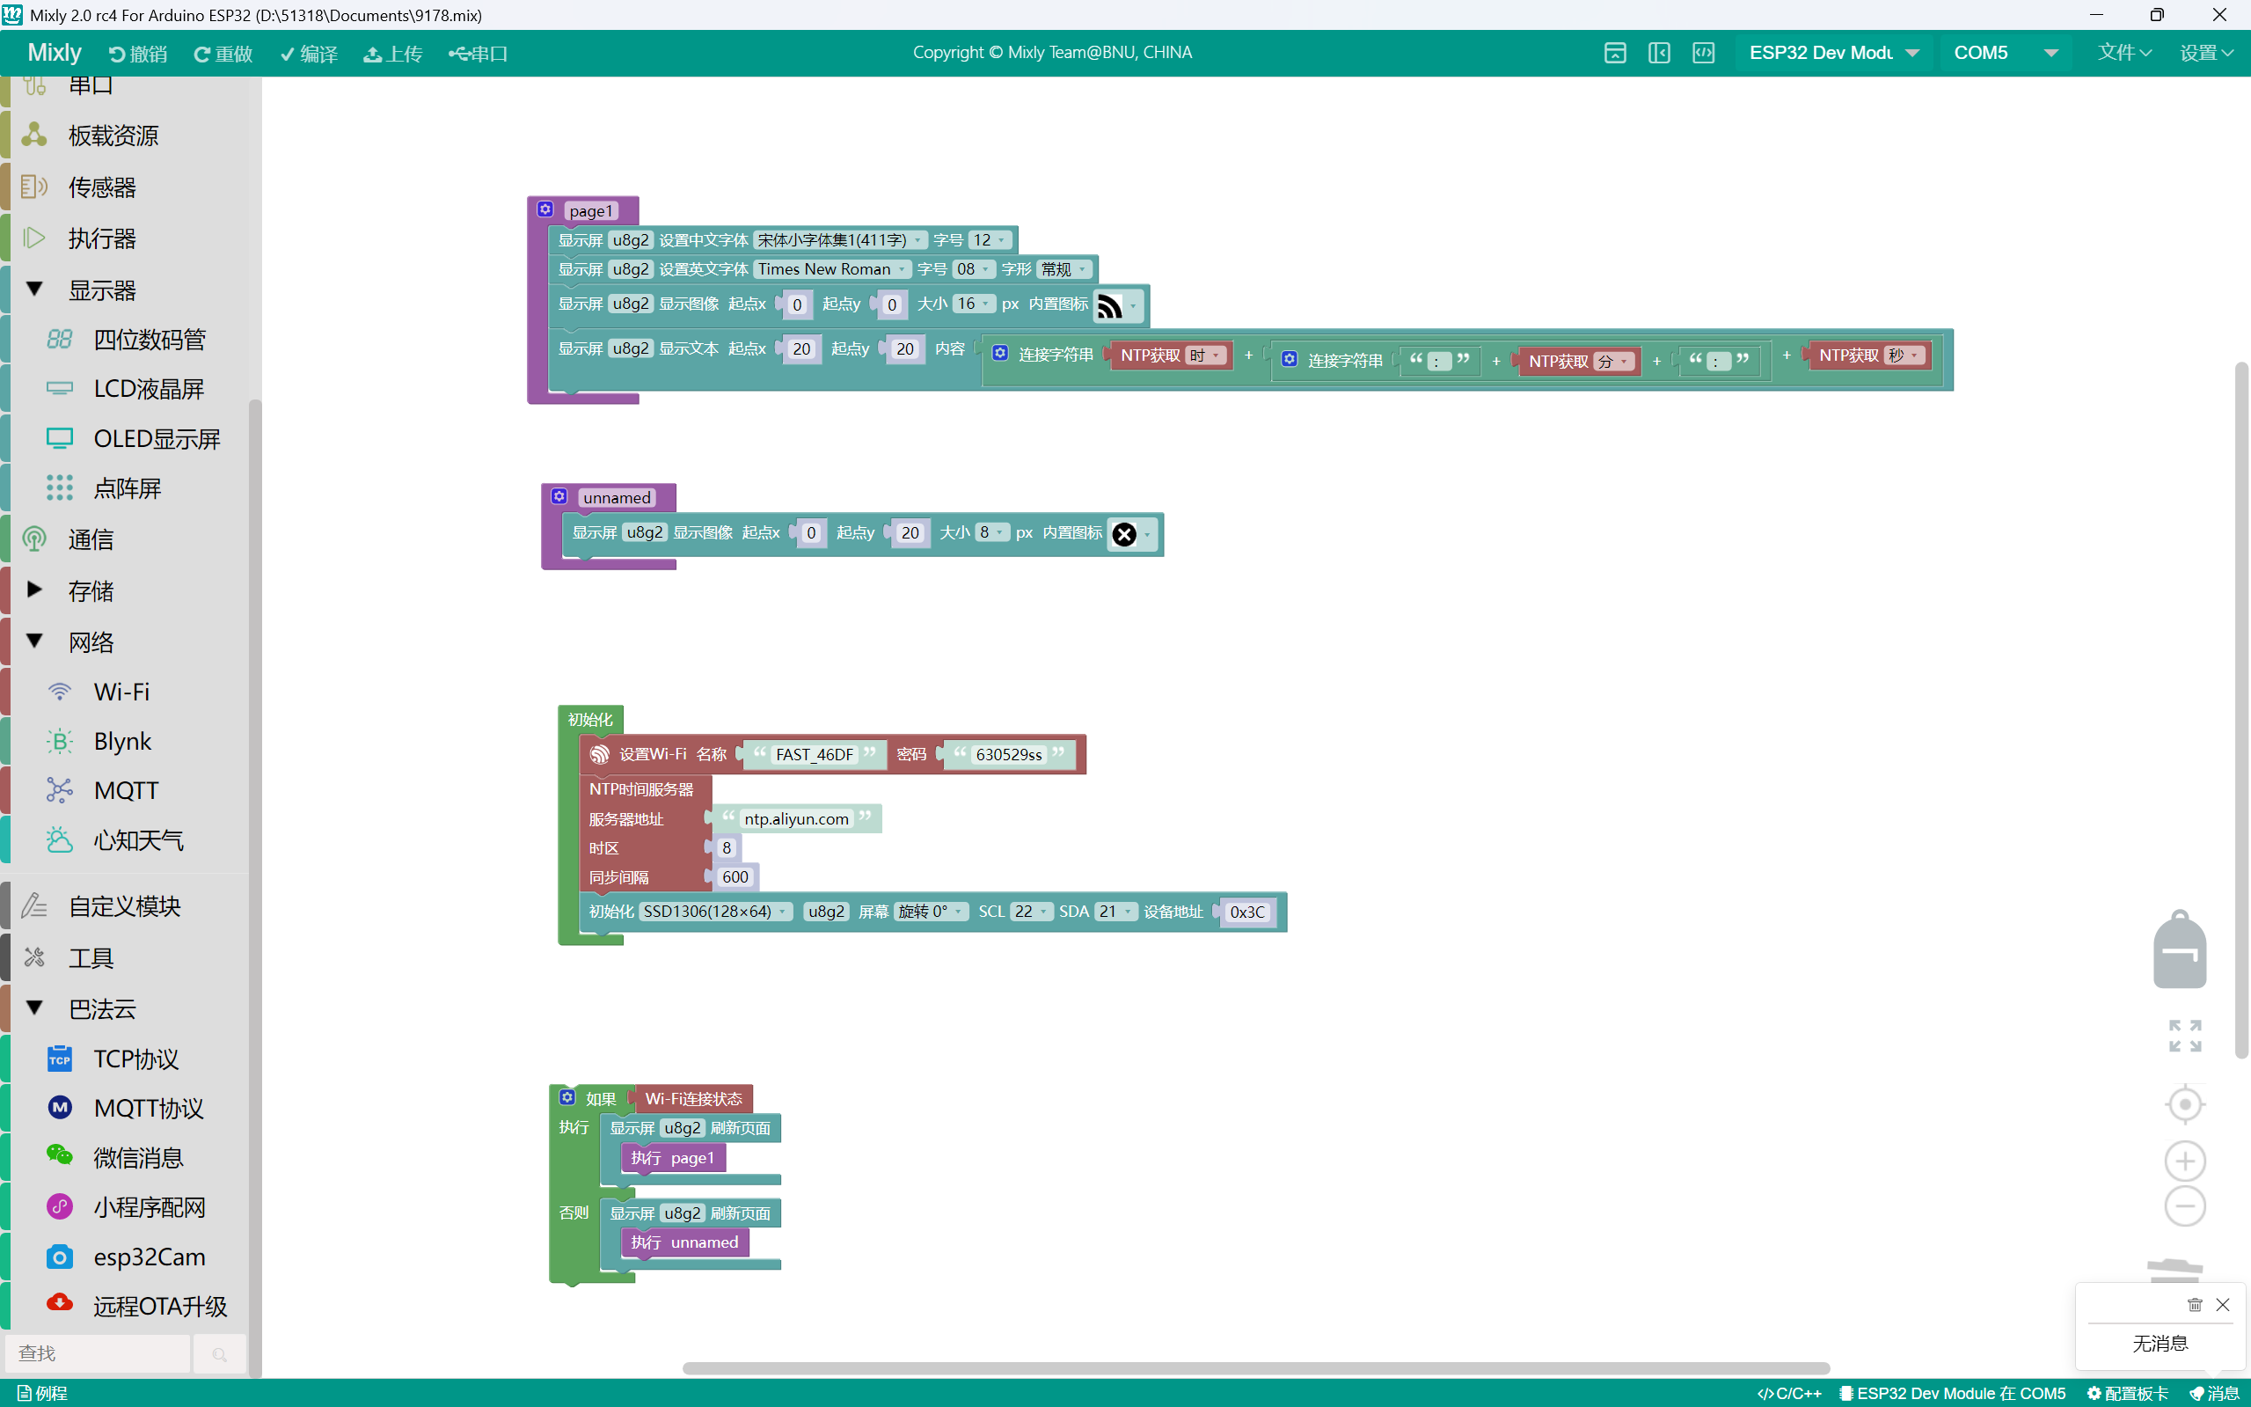Zoom out with the minus circle icon

pos(2184,1206)
